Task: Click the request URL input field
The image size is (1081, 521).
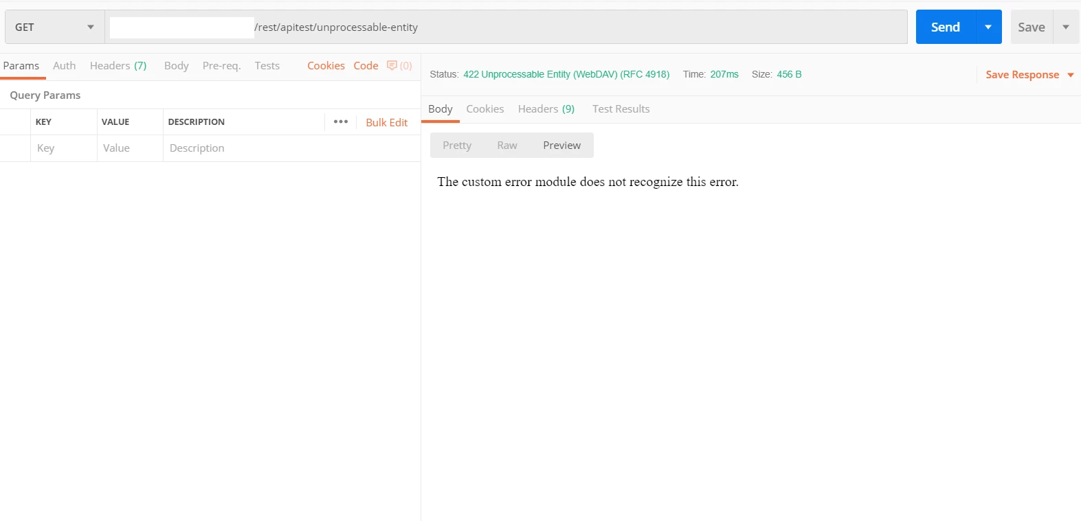Action: pos(506,27)
